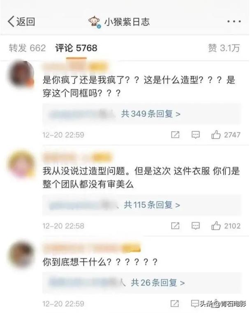The width and height of the screenshot is (252, 313).
Task: Like the comment showing 2747 likes
Action: 226,135
